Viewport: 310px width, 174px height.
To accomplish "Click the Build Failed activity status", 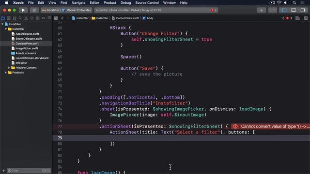I will point(128,10).
